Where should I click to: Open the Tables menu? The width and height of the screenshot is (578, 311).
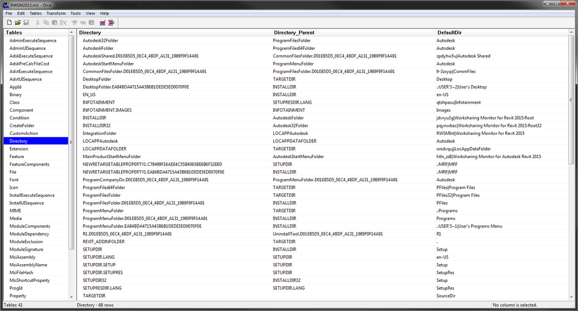(x=36, y=13)
